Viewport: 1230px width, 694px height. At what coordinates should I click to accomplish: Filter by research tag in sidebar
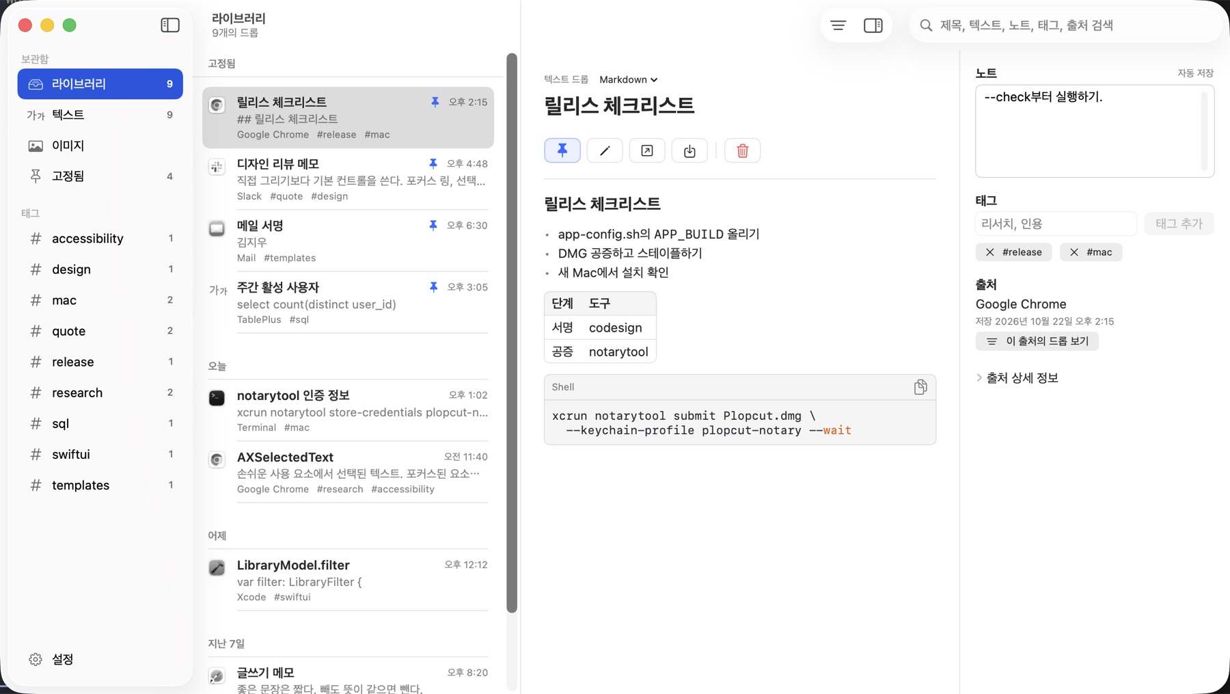100,393
